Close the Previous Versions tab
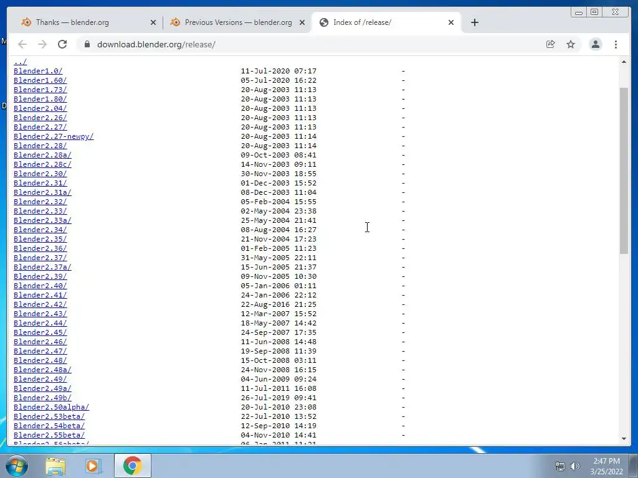 click(x=302, y=22)
